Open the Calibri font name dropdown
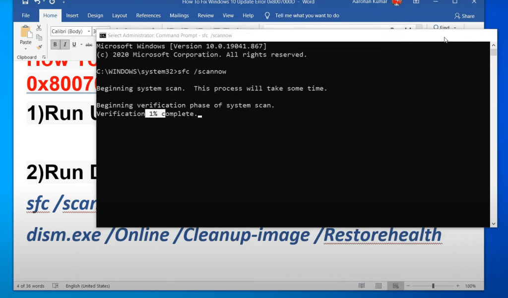 point(89,31)
